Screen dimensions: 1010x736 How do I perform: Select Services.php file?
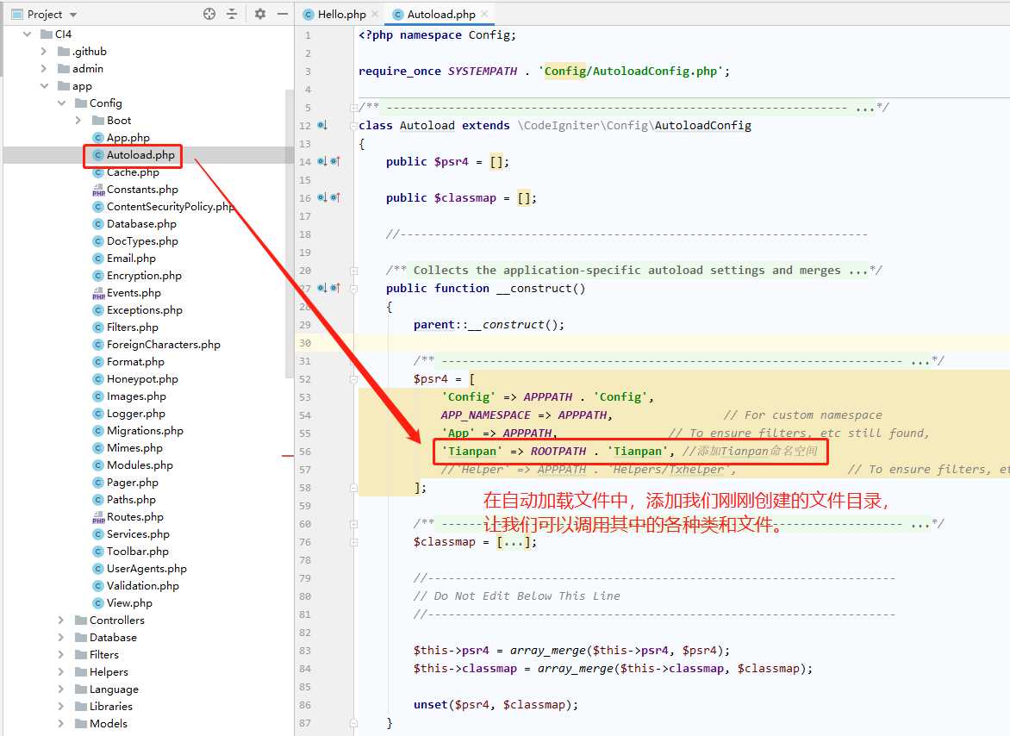[139, 534]
